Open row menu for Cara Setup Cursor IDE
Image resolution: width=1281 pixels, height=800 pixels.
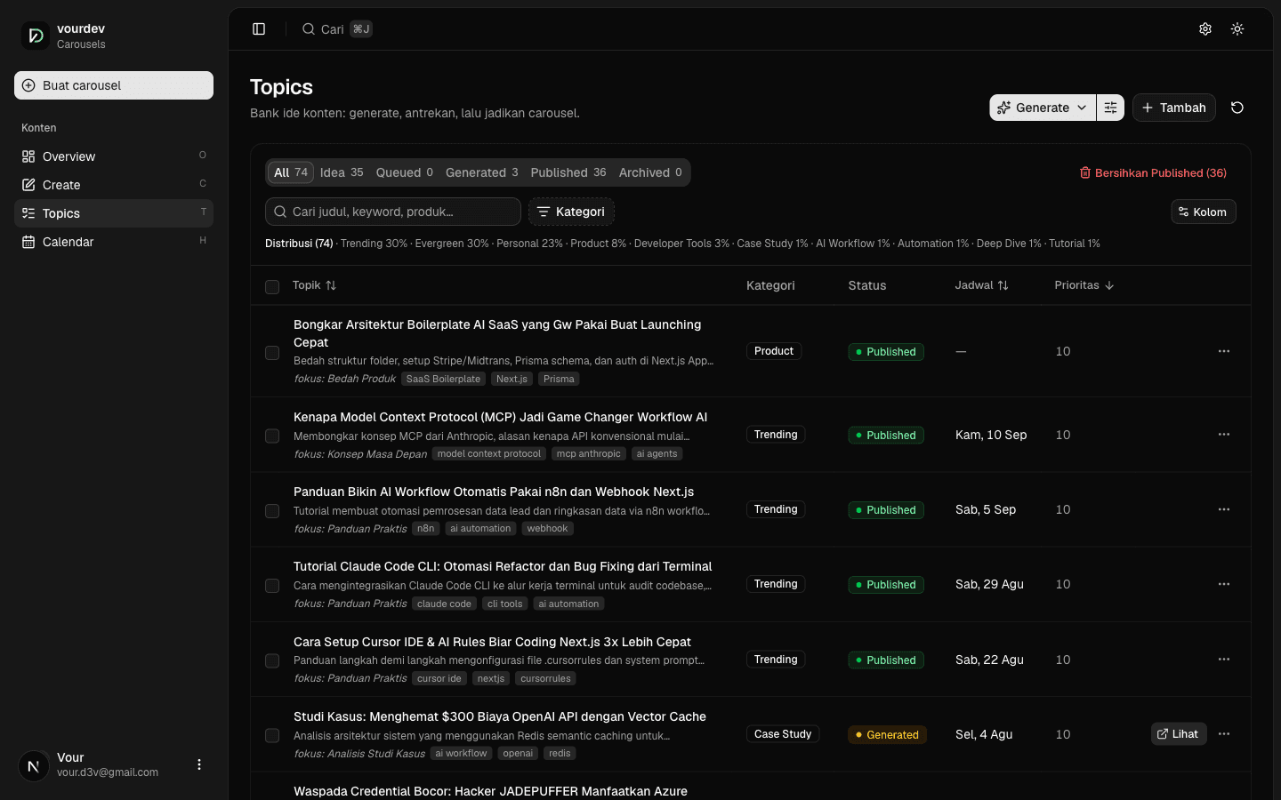[x=1224, y=660]
